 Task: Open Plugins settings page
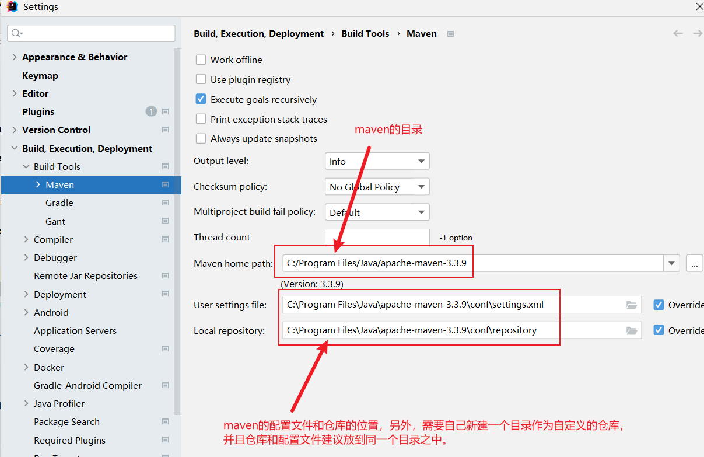tap(38, 111)
